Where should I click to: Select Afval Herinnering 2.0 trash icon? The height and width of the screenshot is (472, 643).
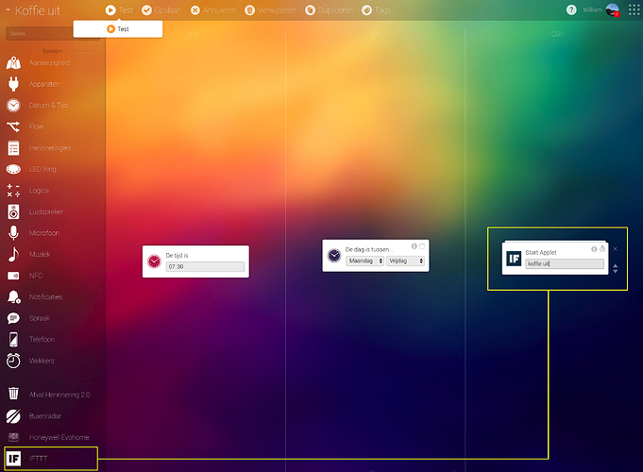point(13,394)
